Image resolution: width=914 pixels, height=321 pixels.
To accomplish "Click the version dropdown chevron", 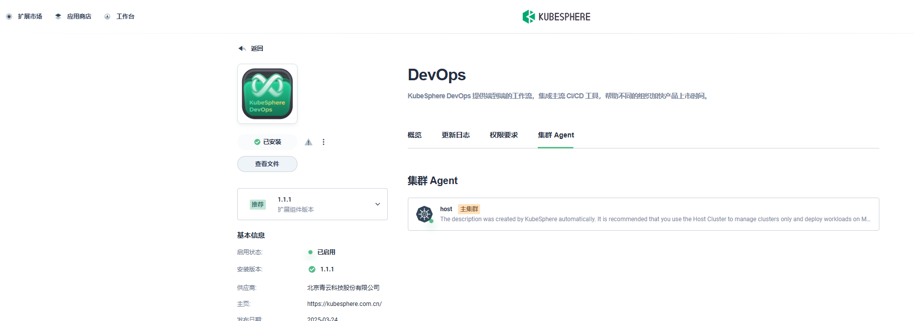I will coord(378,204).
